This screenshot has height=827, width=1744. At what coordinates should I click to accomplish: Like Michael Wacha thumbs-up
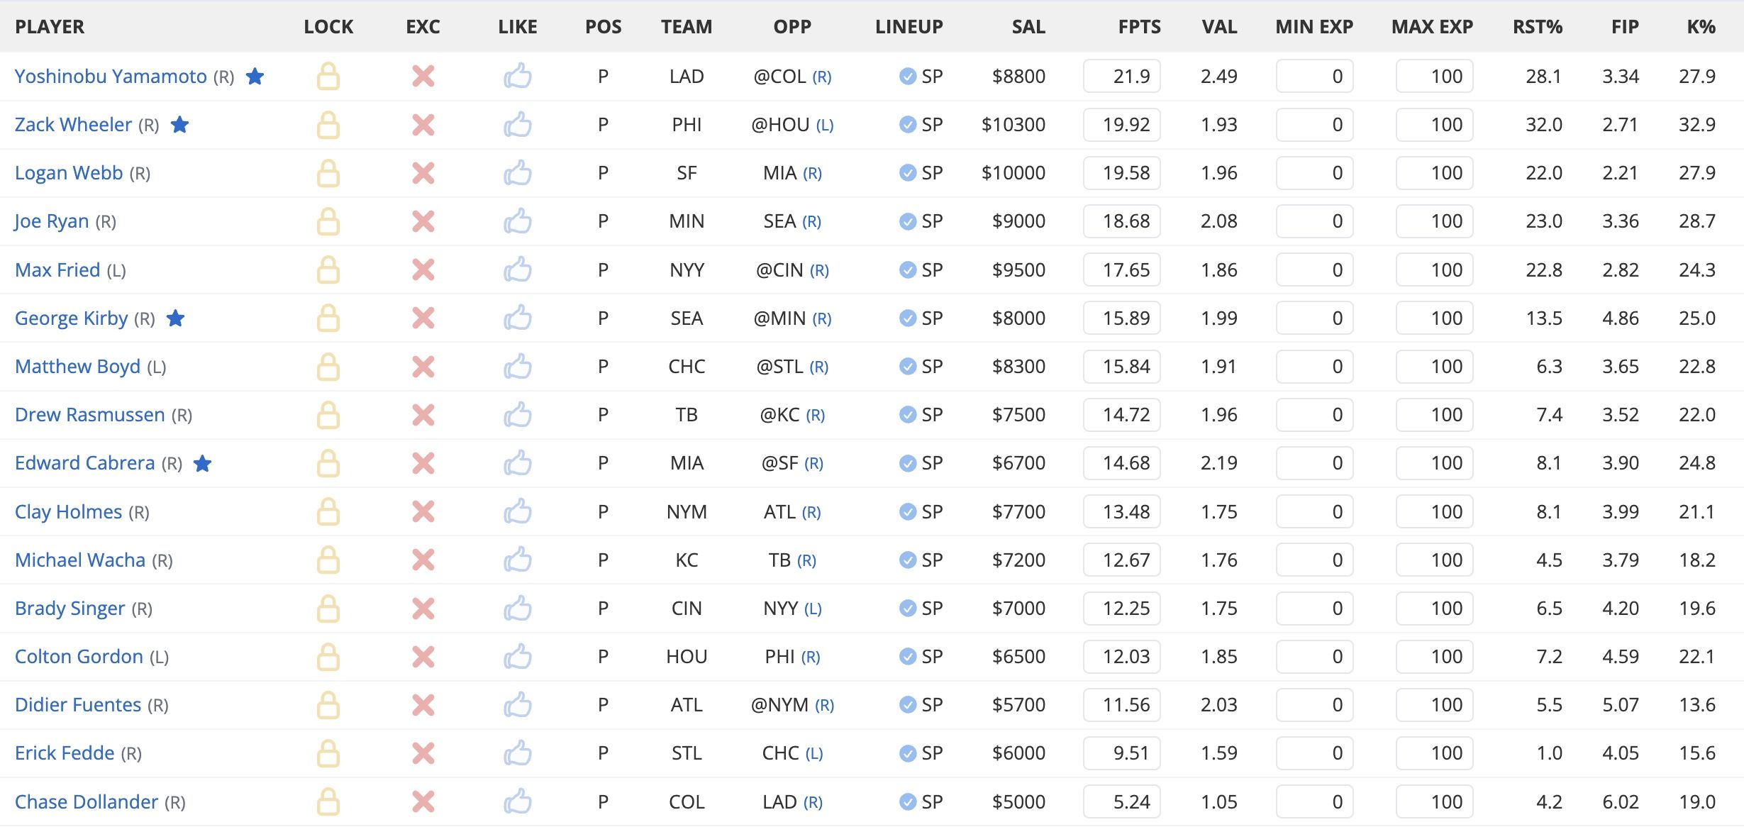click(518, 560)
